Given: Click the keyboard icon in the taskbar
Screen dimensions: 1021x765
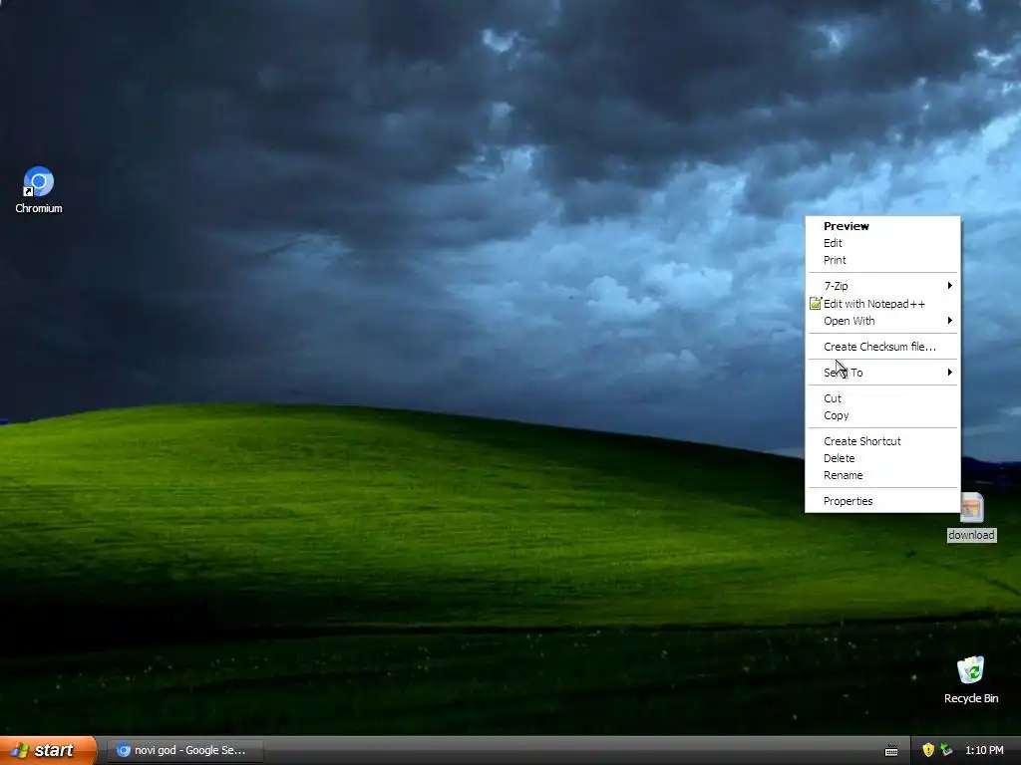Looking at the screenshot, I should (891, 751).
